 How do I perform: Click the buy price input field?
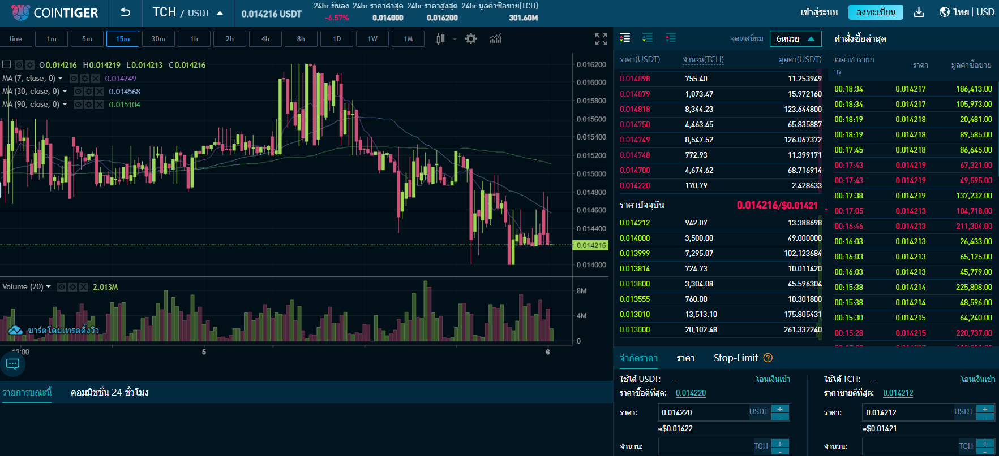point(702,412)
